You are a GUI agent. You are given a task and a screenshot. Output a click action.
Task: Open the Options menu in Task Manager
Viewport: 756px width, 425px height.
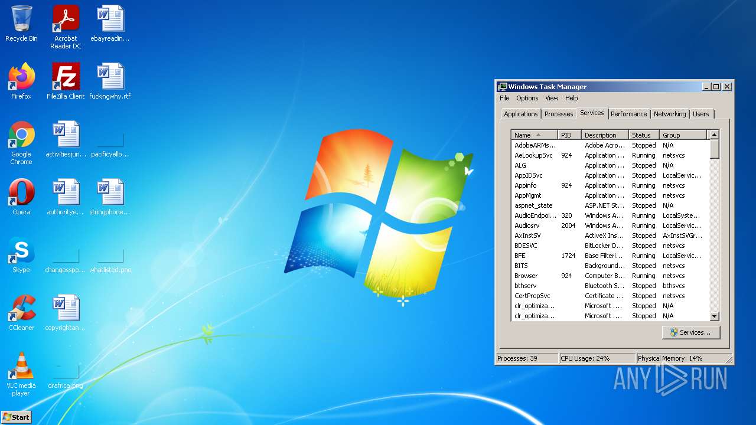pos(527,98)
